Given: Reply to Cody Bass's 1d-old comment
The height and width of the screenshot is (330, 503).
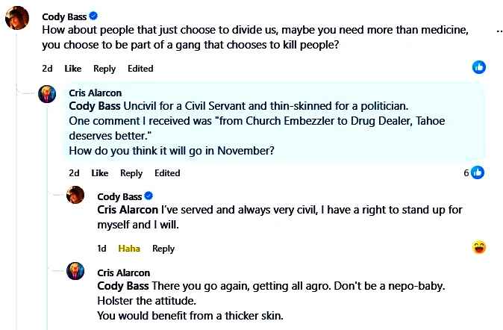Looking at the screenshot, I should coord(163,249).
